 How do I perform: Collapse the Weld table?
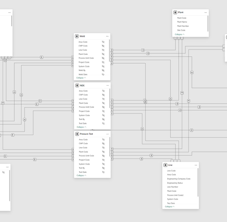[x=81, y=78]
